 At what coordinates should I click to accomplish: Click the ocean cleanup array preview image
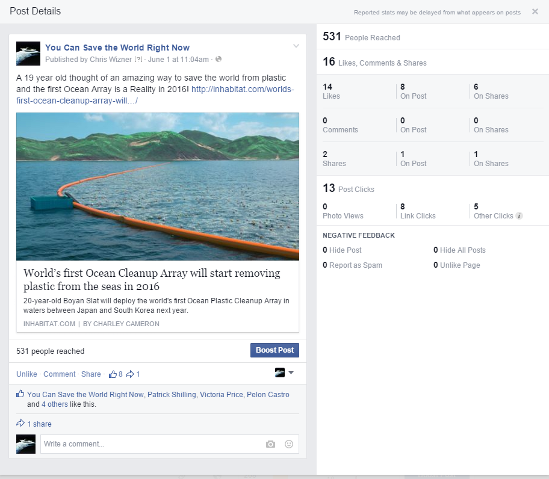pyautogui.click(x=158, y=187)
